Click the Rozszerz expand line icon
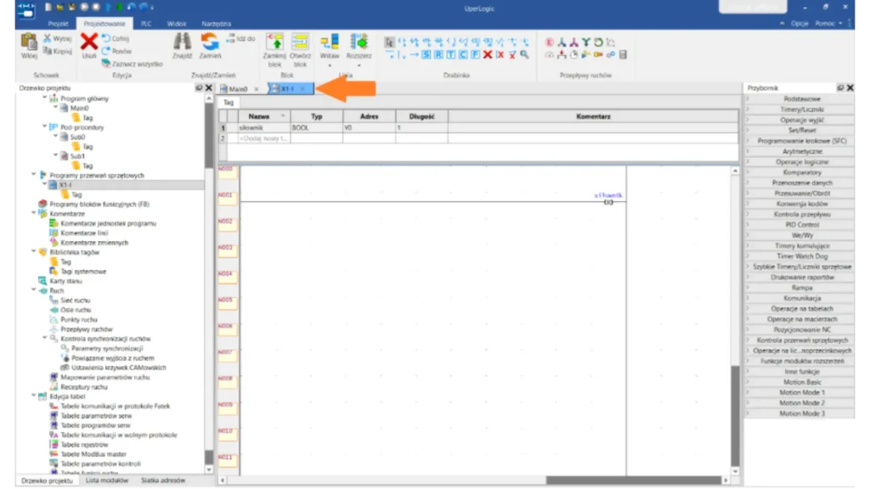Screen dimensions: 870x489 [359, 42]
